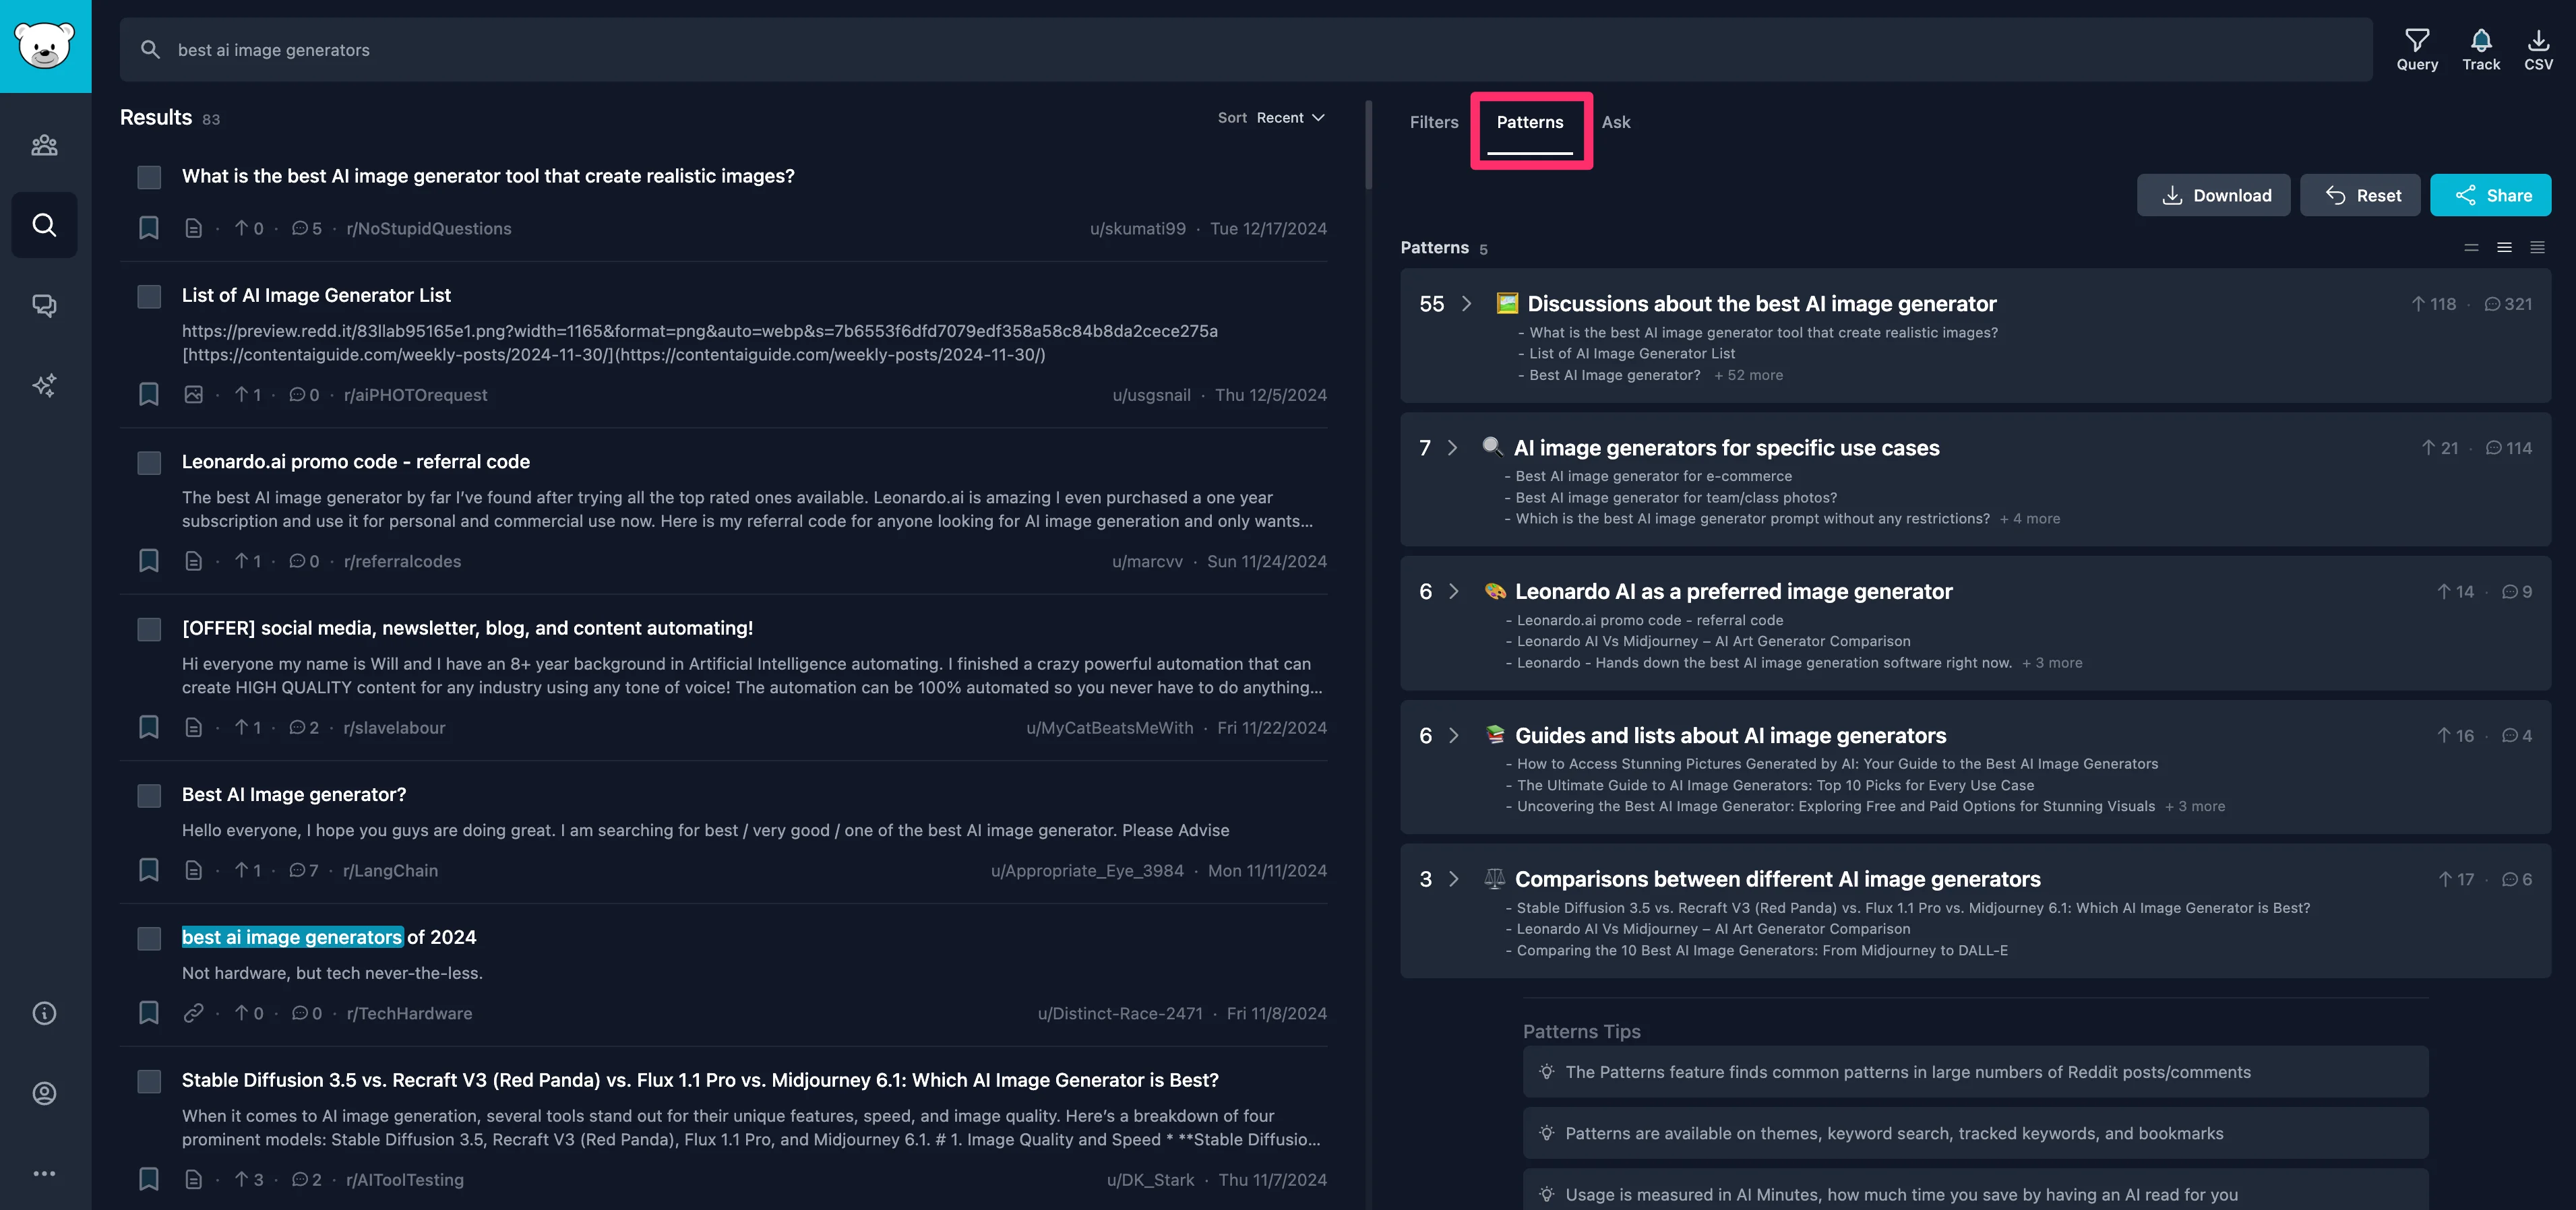Open the Audiences icon in sidebar
Viewport: 2576px width, 1210px height.
coord(44,145)
